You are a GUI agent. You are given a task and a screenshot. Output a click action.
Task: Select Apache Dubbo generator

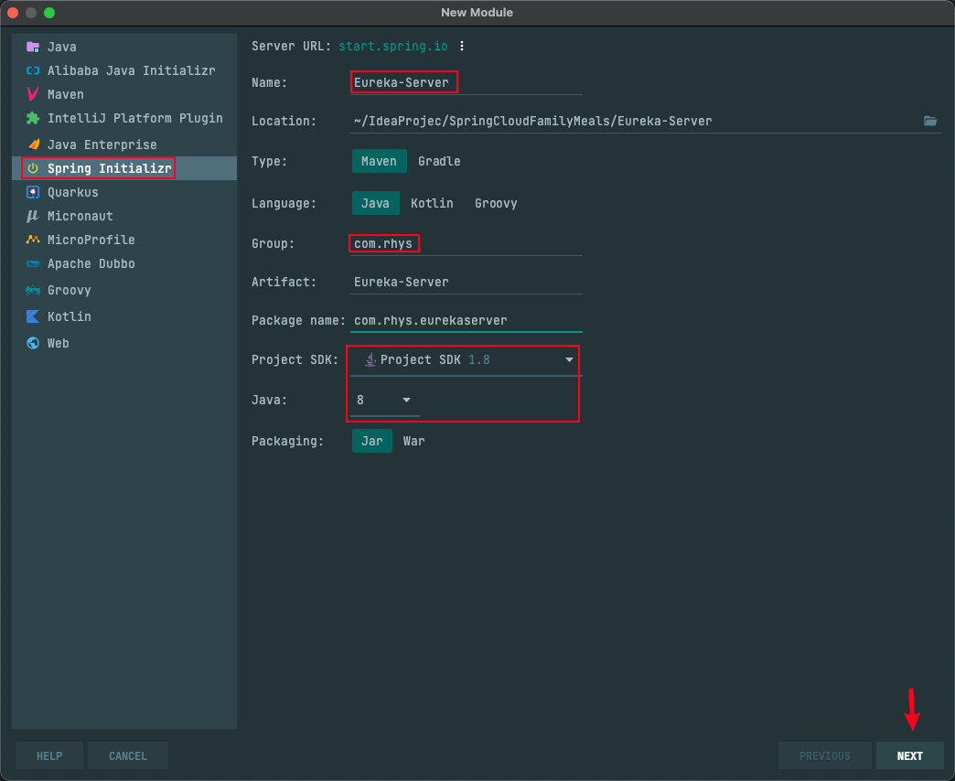124,263
